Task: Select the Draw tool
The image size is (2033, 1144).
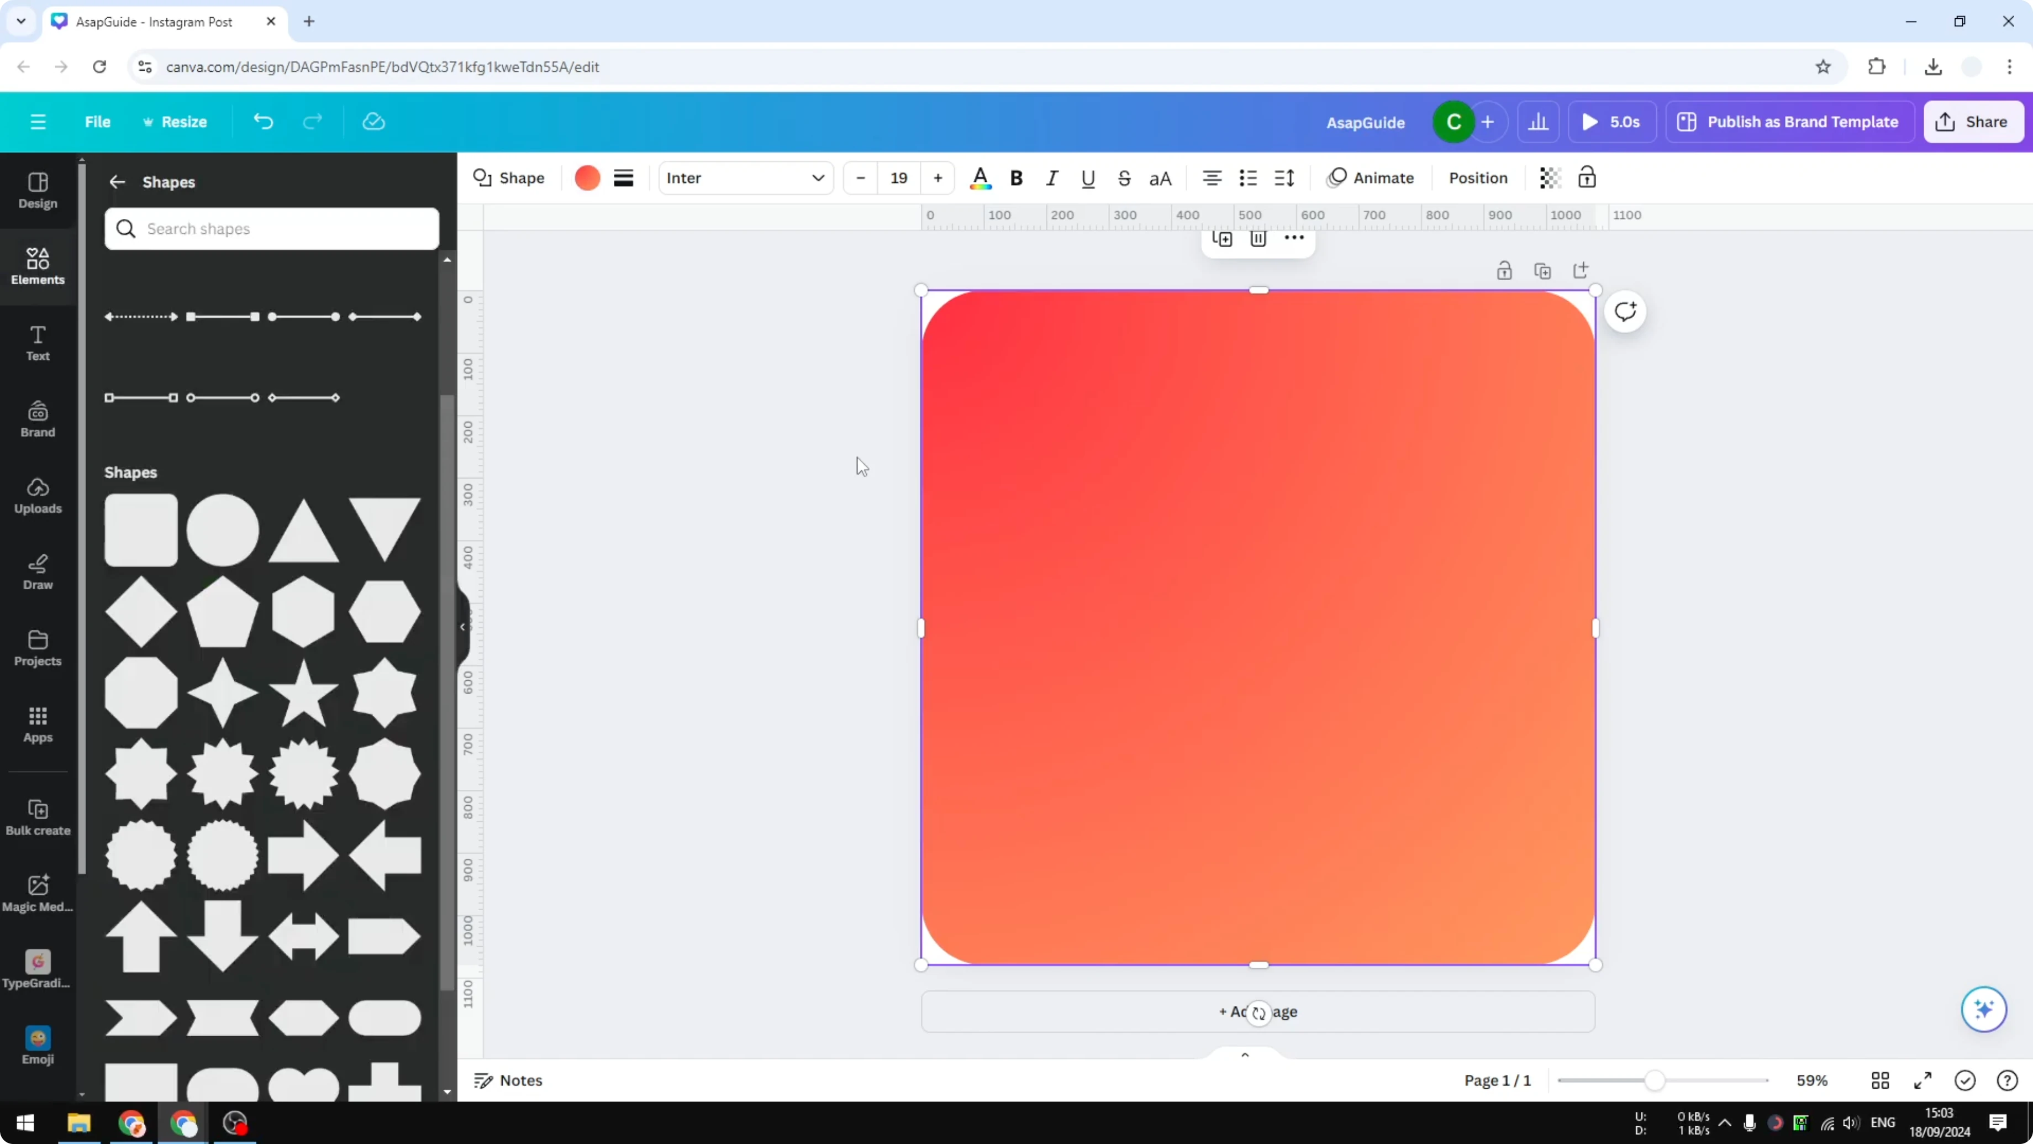Action: click(x=38, y=571)
